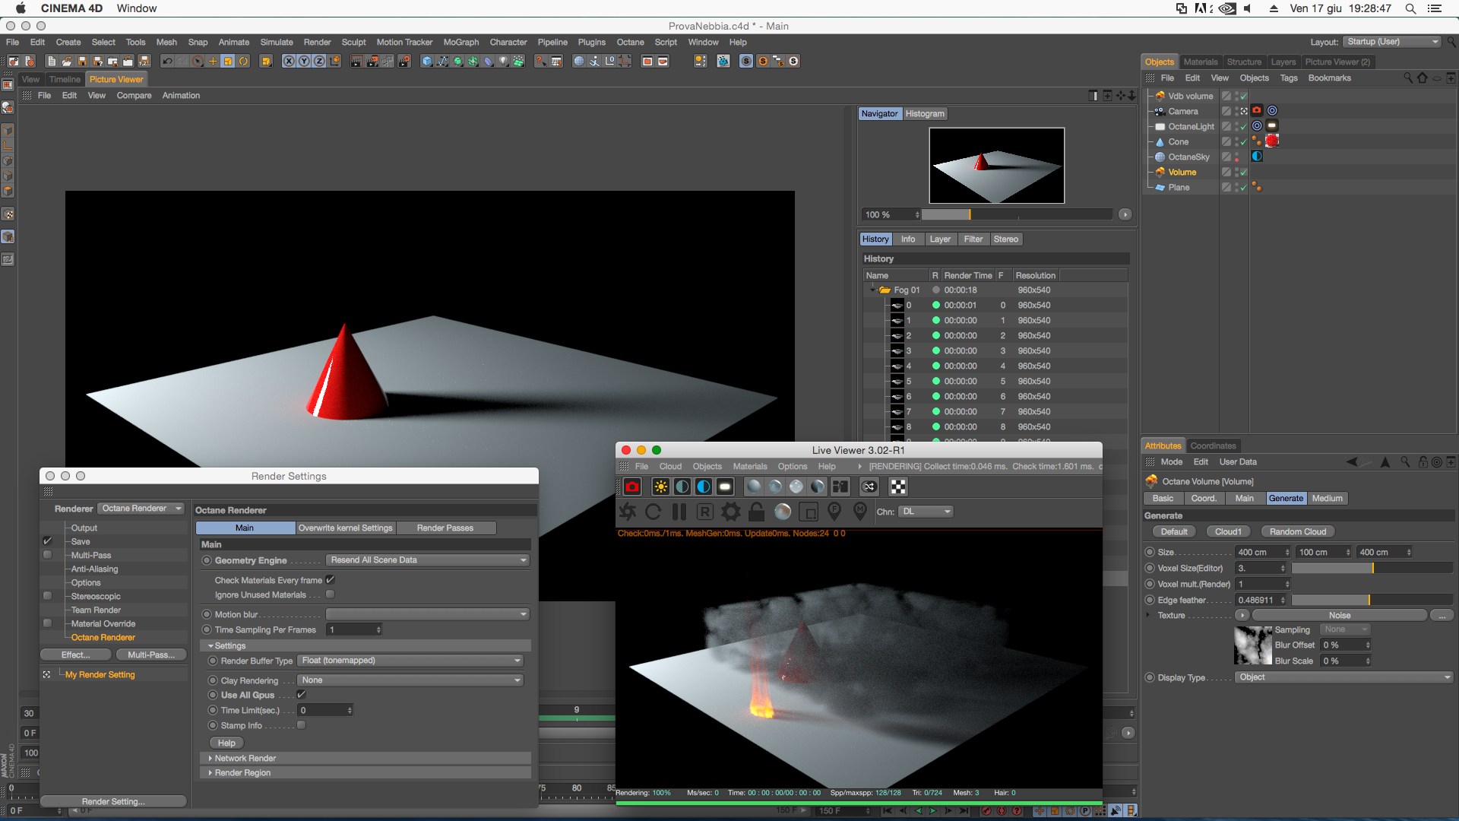Disable the Use All Gpus checkbox
This screenshot has height=821, width=1459.
pyautogui.click(x=302, y=695)
